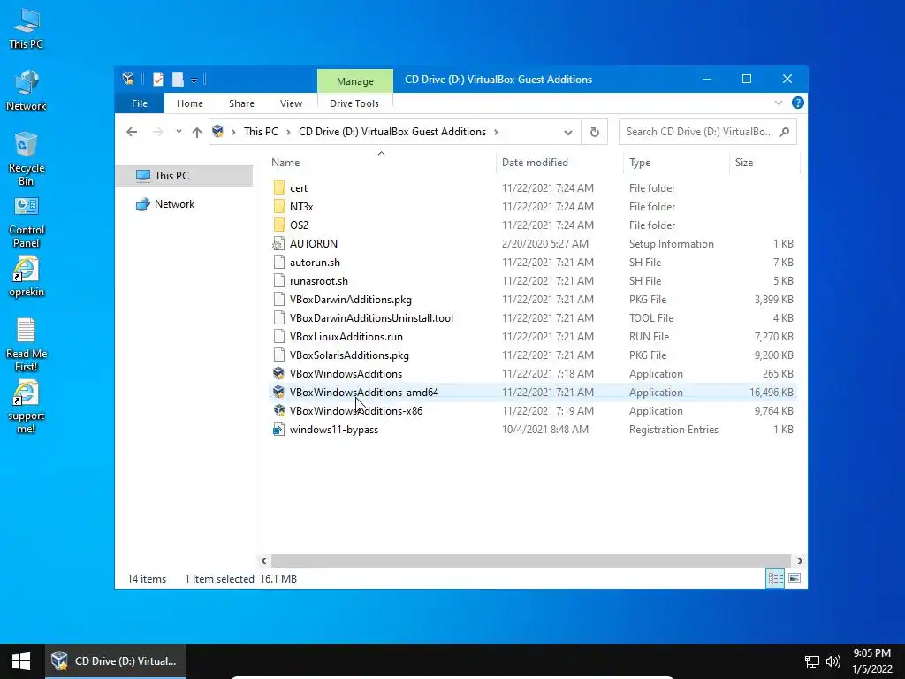Click the horizontal scrollbar track
This screenshot has width=905, height=679.
pos(530,561)
